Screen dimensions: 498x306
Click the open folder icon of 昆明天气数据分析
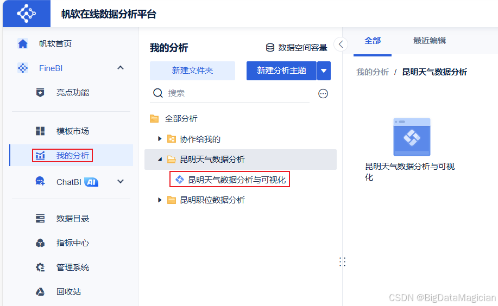pos(172,160)
